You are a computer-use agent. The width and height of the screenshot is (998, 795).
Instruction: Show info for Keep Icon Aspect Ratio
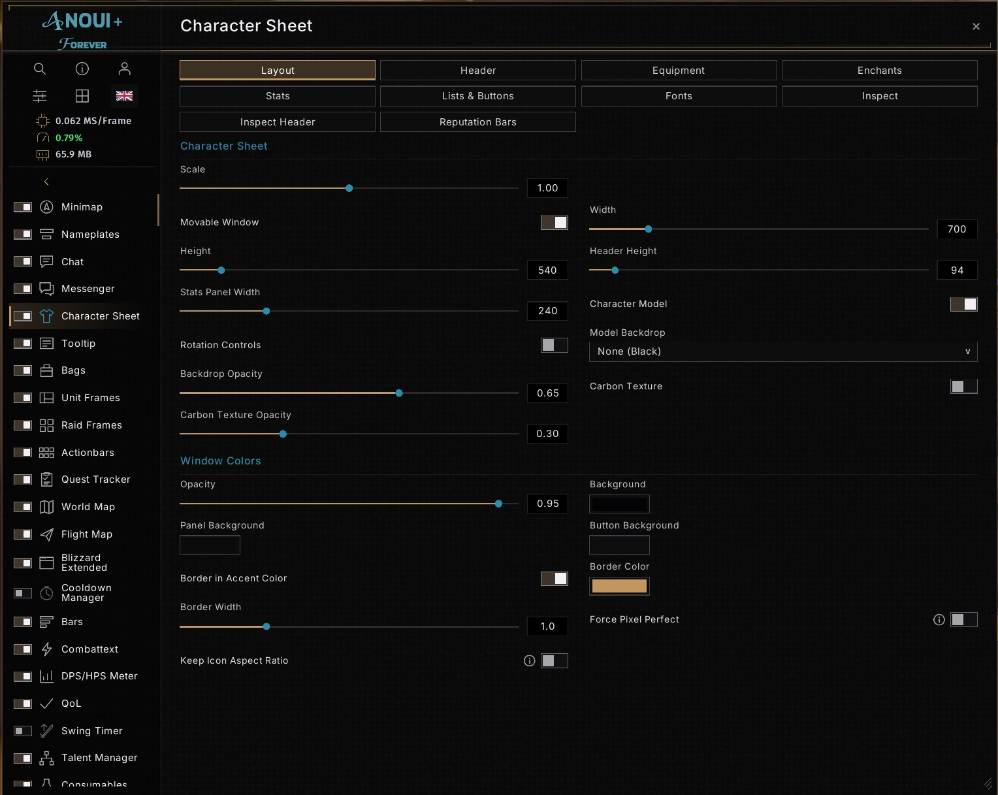tap(530, 661)
